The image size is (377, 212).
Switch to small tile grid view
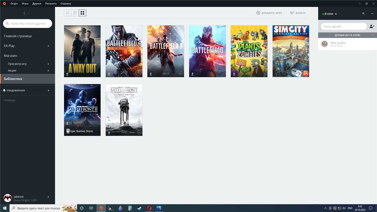(x=68, y=13)
